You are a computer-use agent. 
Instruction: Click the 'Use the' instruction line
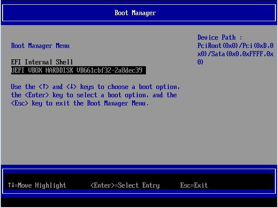95,87
